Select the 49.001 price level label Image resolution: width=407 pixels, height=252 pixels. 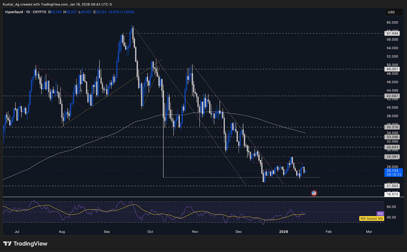pos(392,69)
